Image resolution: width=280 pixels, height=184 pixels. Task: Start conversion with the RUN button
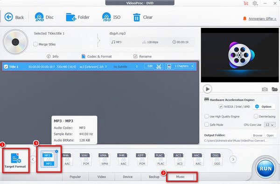(x=266, y=168)
